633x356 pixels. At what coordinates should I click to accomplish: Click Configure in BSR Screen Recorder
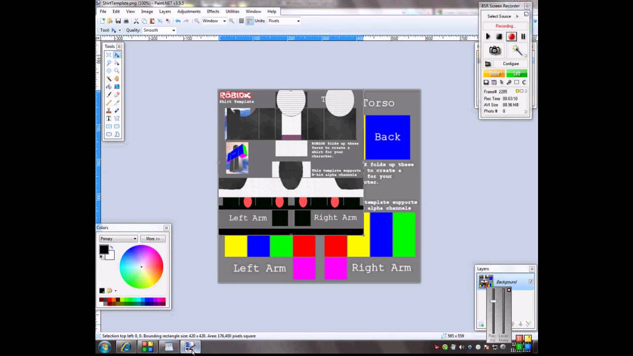tap(511, 64)
